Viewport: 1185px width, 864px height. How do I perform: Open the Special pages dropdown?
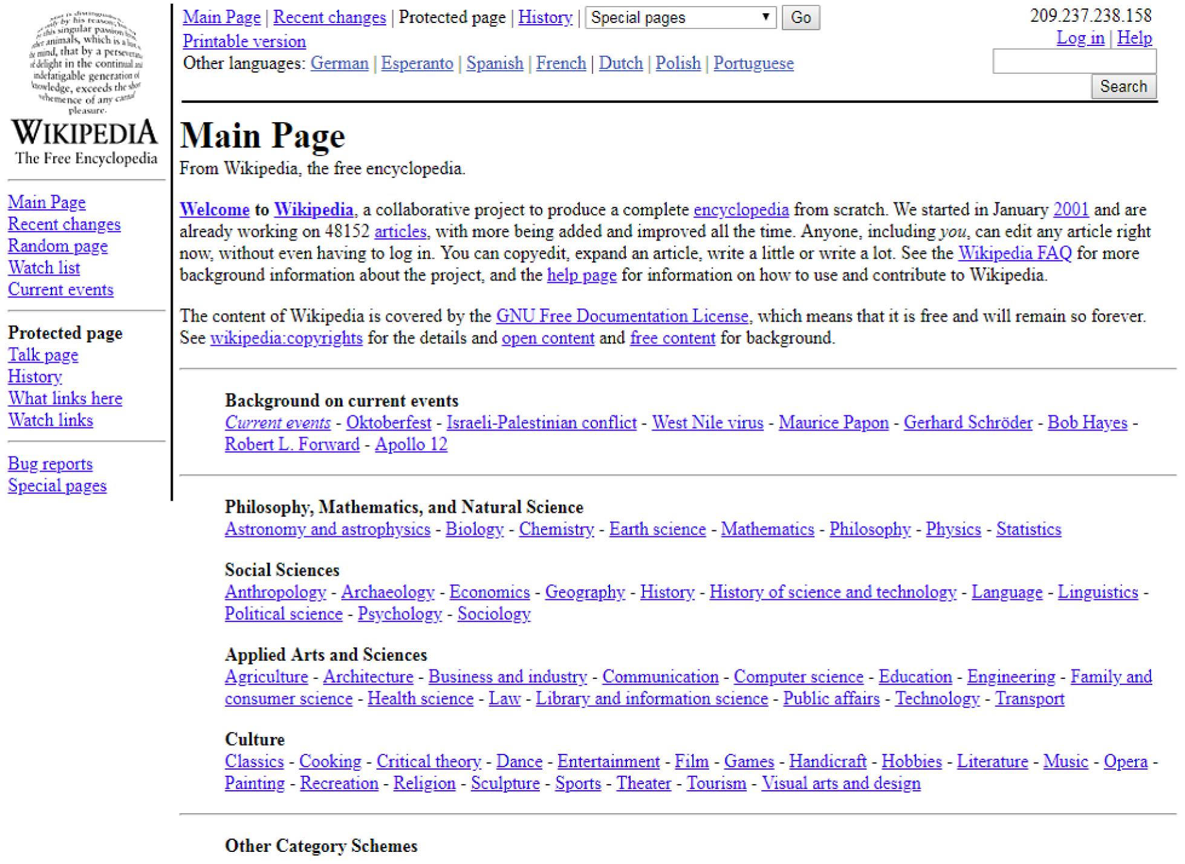(x=680, y=18)
